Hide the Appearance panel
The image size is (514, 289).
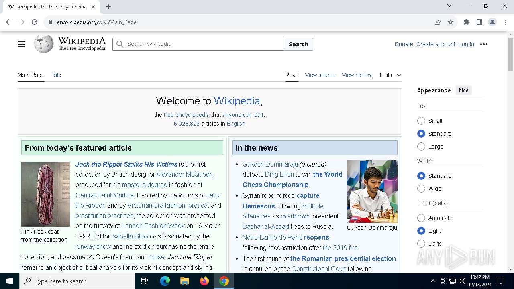click(x=464, y=90)
